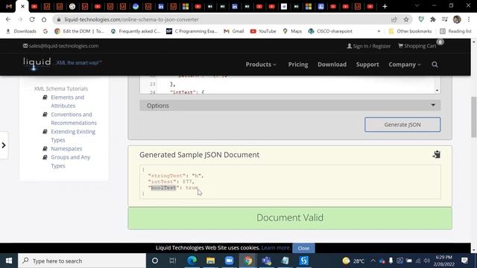The width and height of the screenshot is (477, 268).
Task: Open File Explorer from the taskbar
Action: [x=210, y=261]
